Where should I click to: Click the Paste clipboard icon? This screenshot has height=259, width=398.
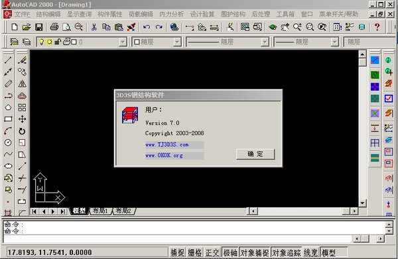(119, 27)
